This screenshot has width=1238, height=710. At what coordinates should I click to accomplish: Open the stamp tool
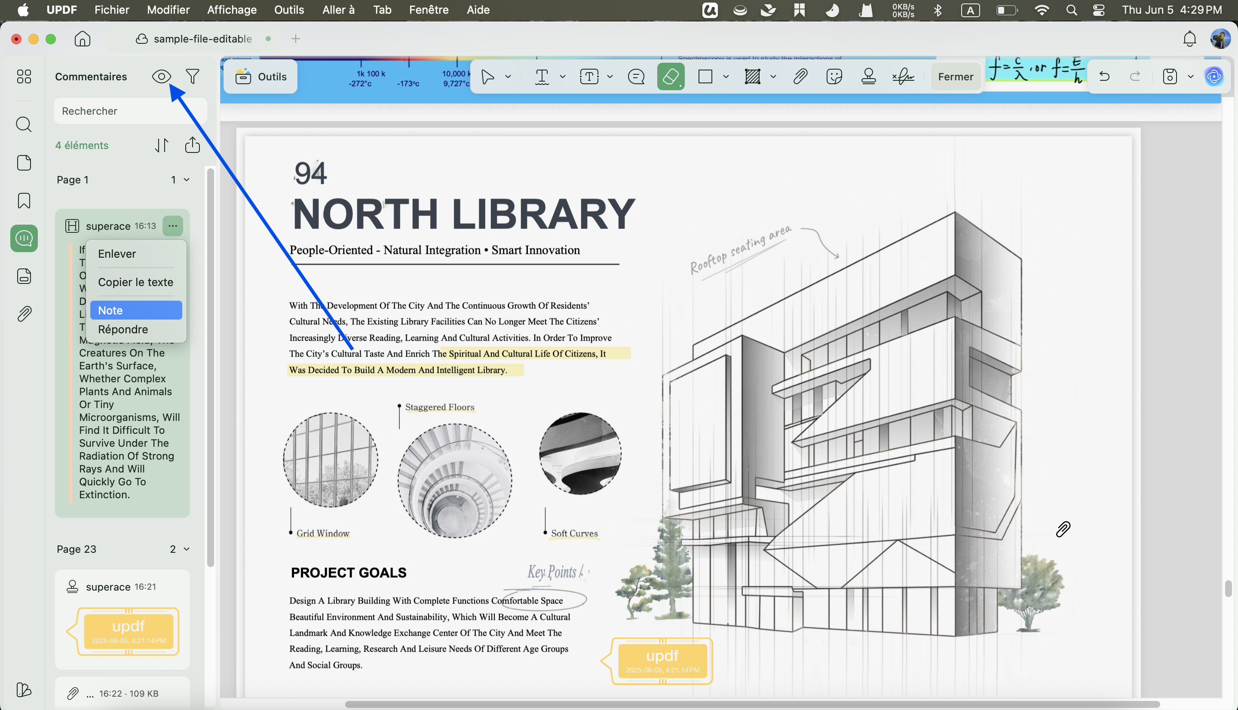point(868,76)
